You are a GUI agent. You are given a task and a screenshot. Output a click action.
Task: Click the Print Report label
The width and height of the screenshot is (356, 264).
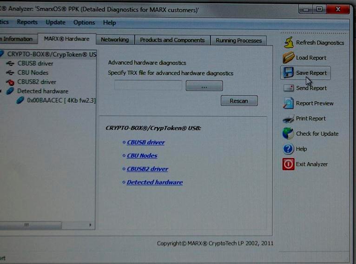(310, 119)
